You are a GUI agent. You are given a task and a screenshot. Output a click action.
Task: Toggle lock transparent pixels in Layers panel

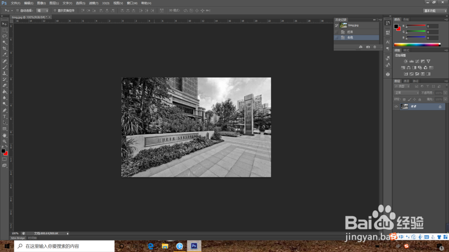(404, 100)
